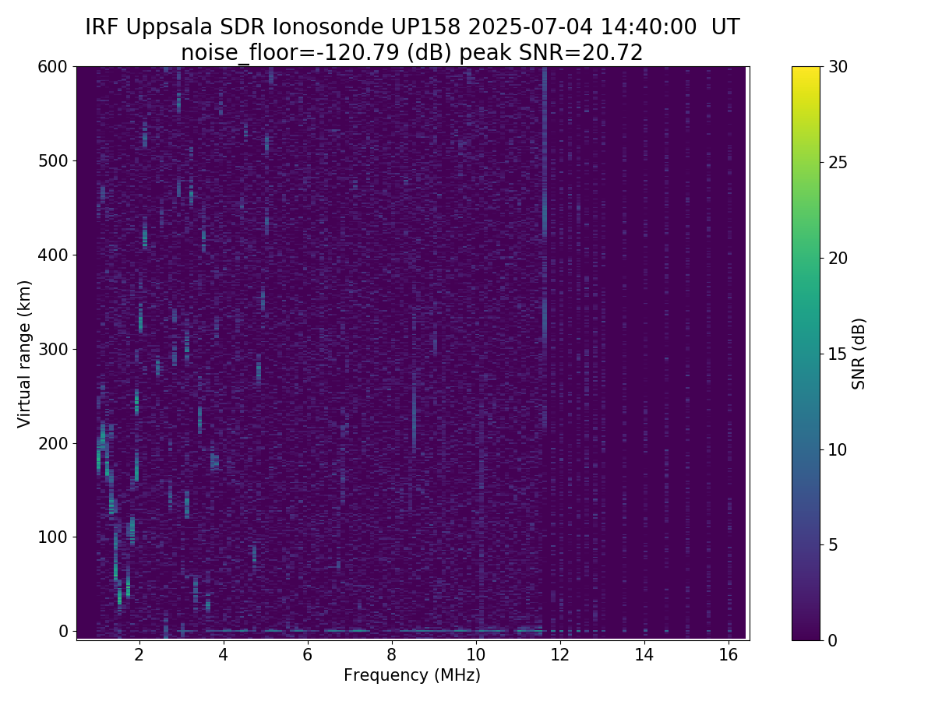The height and width of the screenshot is (701, 935).
Task: Select the colorbar tick label 5
Action: [x=833, y=545]
